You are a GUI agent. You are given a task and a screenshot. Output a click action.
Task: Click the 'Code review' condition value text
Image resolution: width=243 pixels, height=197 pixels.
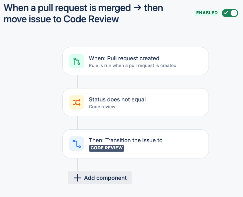(x=102, y=107)
